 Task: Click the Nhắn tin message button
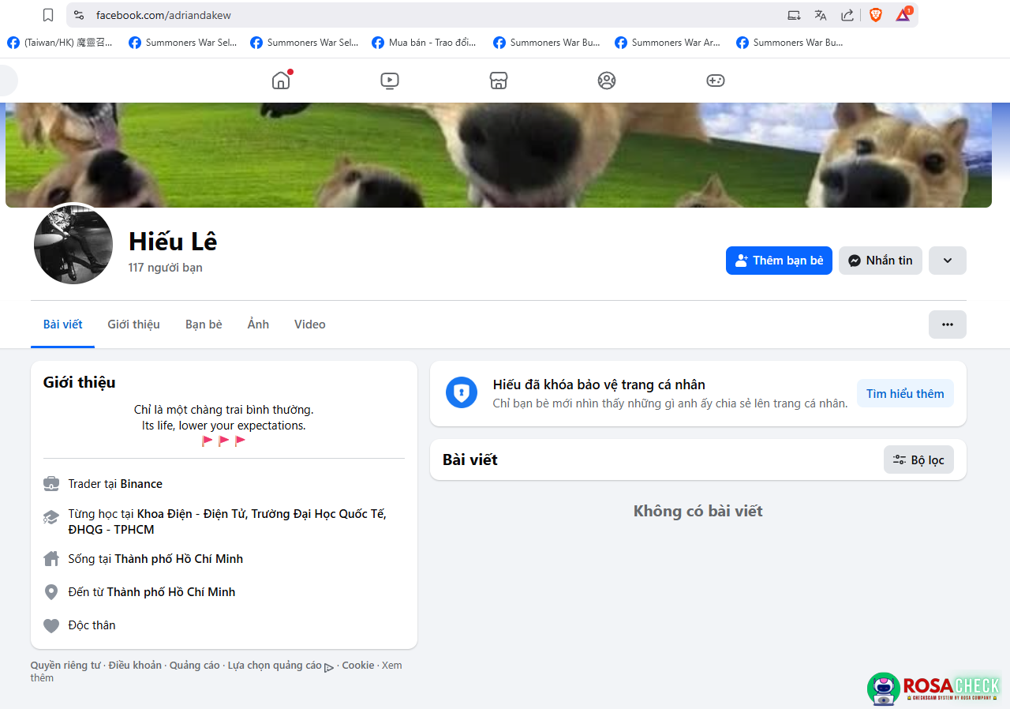tap(880, 261)
